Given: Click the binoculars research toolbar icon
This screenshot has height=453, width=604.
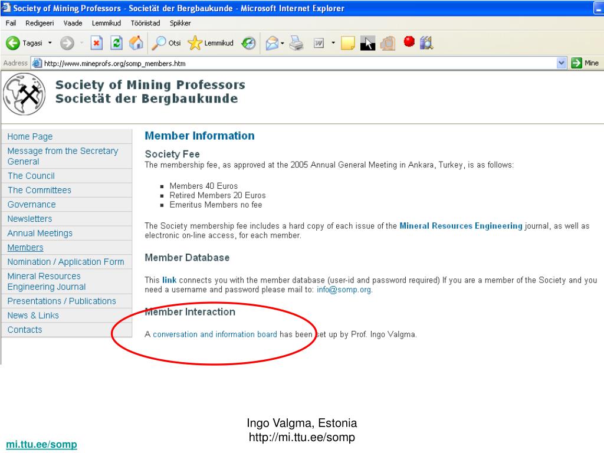Looking at the screenshot, I should 427,42.
